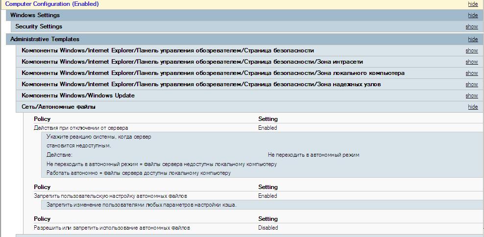Click show link beside Security Settings
The height and width of the screenshot is (237, 484).
[x=471, y=26]
